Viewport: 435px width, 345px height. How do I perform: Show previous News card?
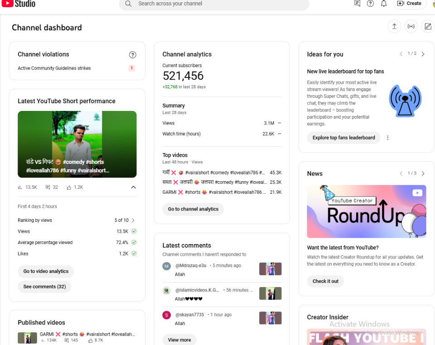(x=401, y=173)
